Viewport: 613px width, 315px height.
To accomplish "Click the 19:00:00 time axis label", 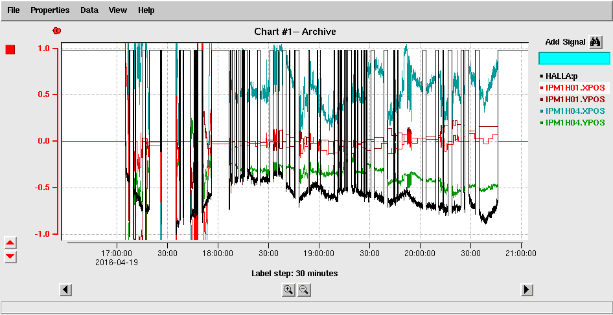I will [x=319, y=254].
